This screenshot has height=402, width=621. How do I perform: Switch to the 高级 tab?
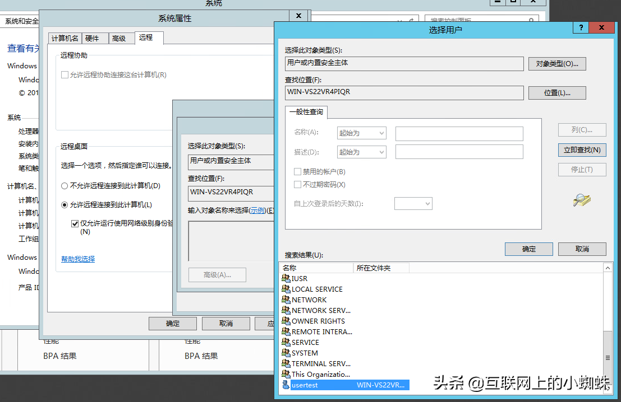click(122, 38)
